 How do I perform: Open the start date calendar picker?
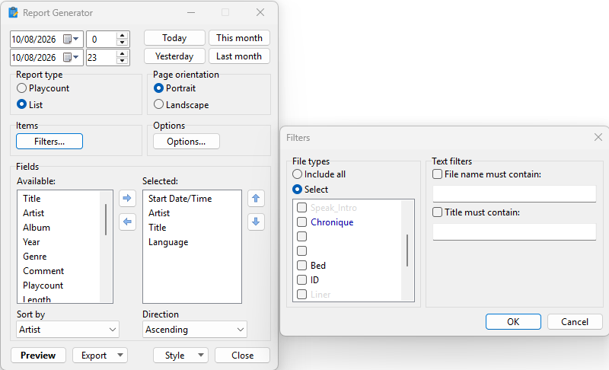pos(71,40)
